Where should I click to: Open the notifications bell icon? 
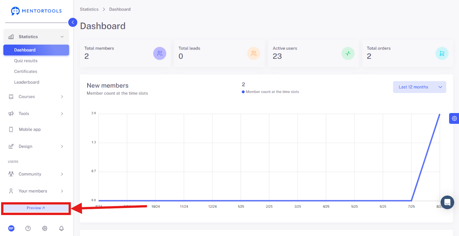[61, 228]
